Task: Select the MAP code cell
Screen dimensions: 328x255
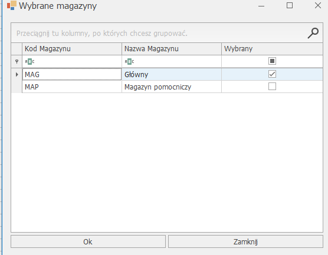Action: click(x=72, y=87)
